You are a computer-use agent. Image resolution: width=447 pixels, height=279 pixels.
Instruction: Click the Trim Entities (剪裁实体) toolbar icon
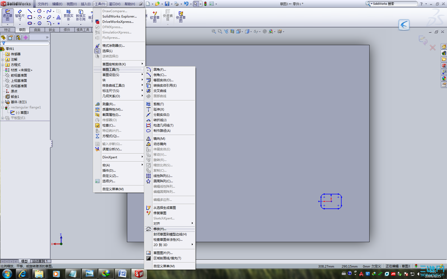(x=68, y=16)
